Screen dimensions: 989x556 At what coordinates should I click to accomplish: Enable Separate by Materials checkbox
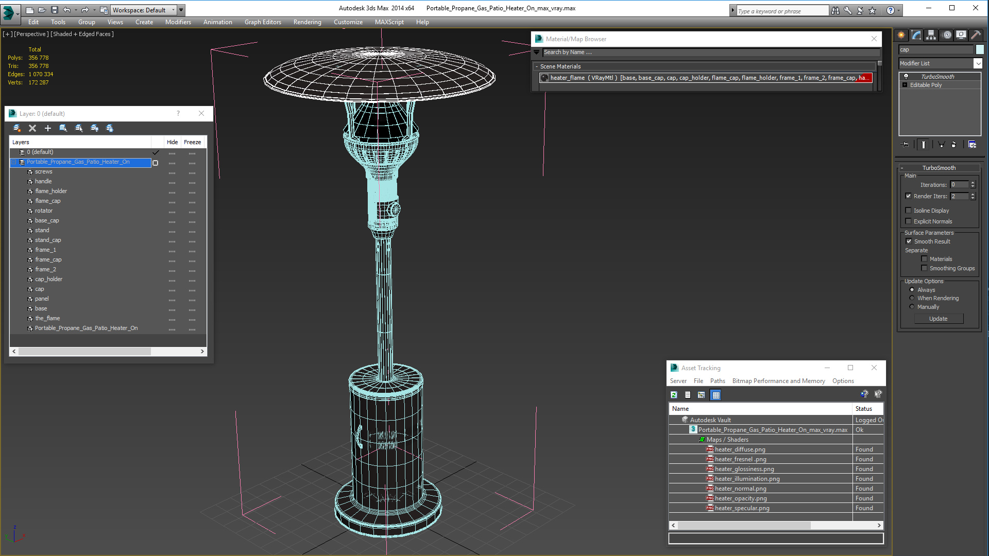tap(924, 258)
